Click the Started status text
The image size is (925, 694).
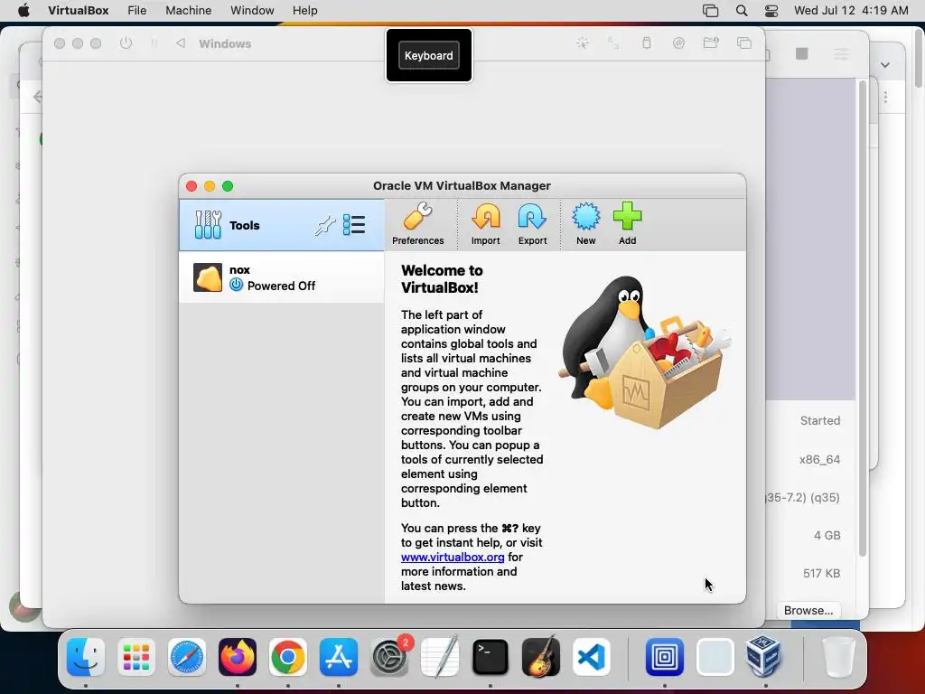tap(820, 421)
